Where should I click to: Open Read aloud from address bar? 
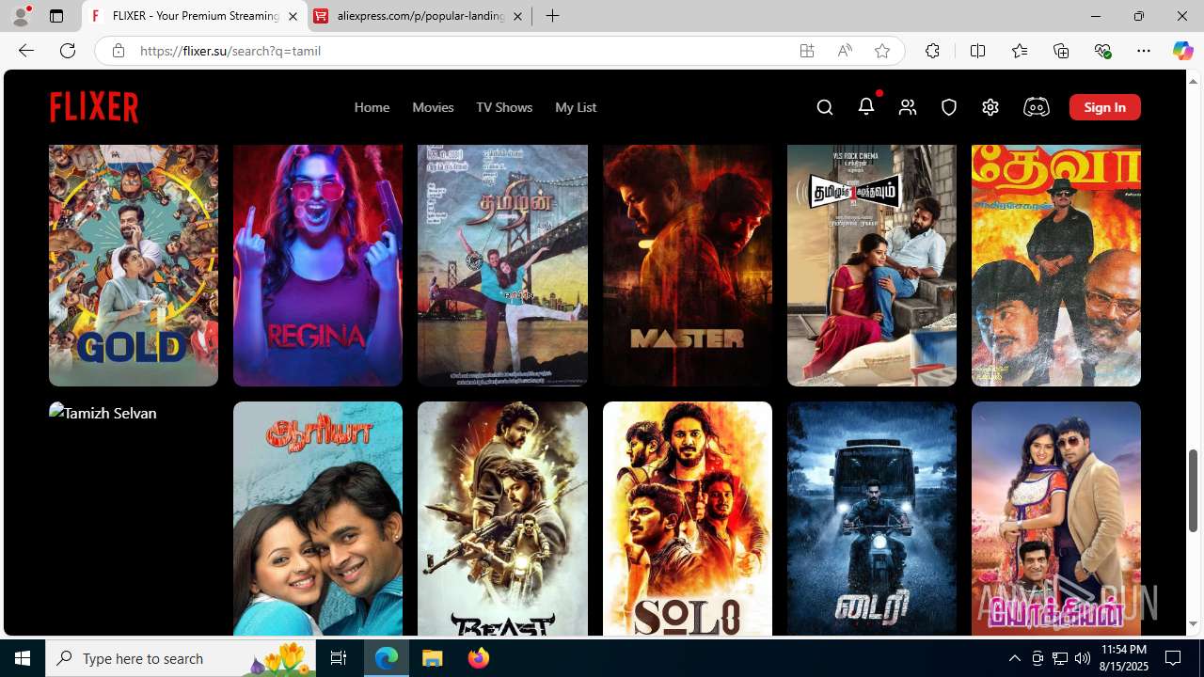click(x=845, y=51)
